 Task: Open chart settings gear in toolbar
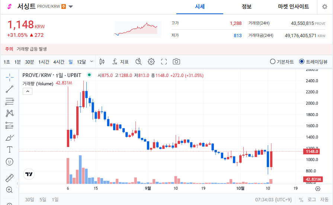[x=151, y=62]
